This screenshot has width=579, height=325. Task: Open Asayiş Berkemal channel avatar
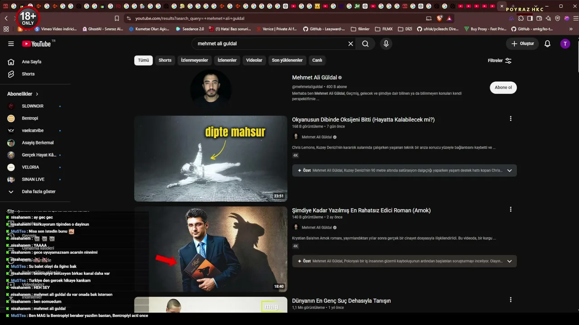click(11, 143)
